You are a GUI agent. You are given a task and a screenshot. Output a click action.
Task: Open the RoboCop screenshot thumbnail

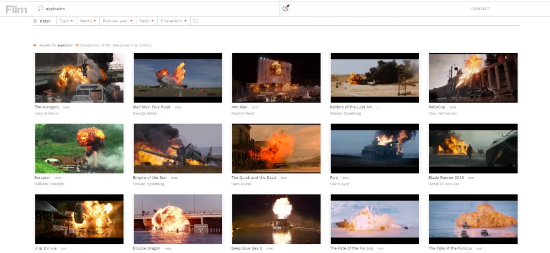click(473, 78)
